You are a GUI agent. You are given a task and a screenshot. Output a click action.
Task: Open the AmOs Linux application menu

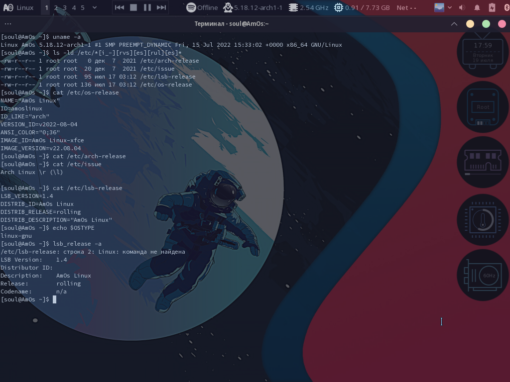point(18,7)
